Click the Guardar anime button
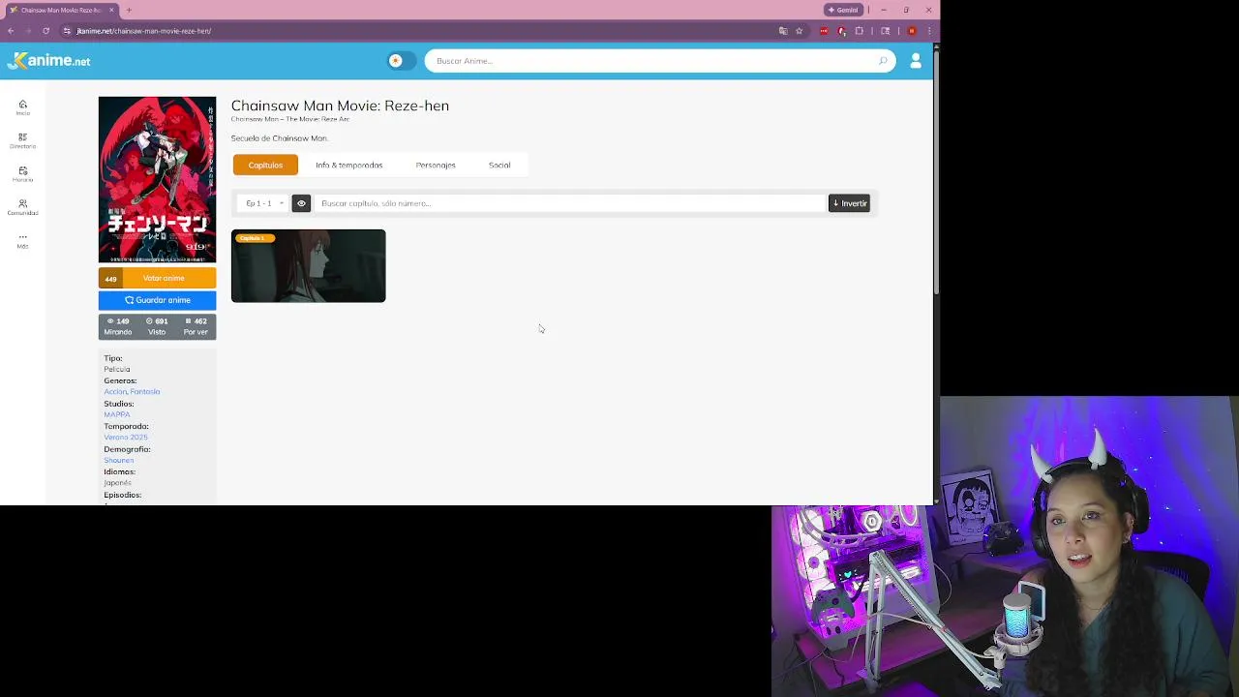 [x=157, y=300]
